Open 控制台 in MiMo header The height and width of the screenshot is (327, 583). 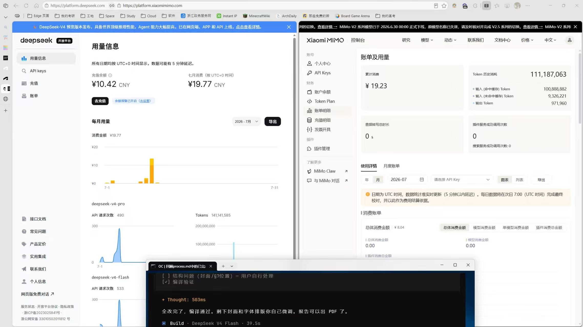(358, 40)
